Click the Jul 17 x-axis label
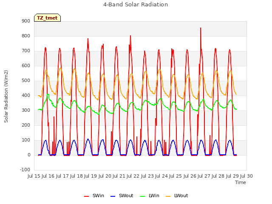Image resolution: width=272 pixels, height=204 pixels. [x=62, y=176]
